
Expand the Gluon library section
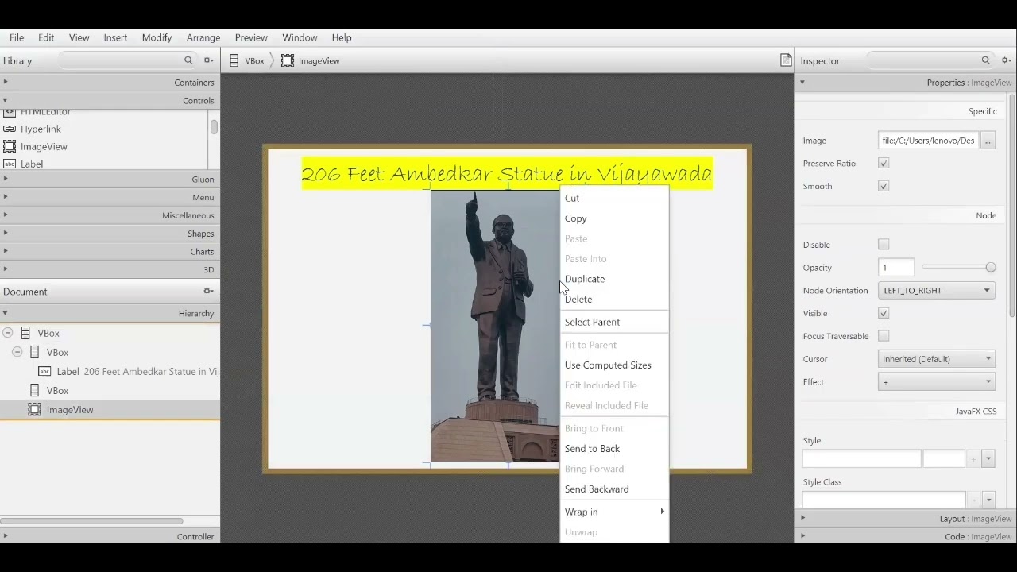point(110,179)
